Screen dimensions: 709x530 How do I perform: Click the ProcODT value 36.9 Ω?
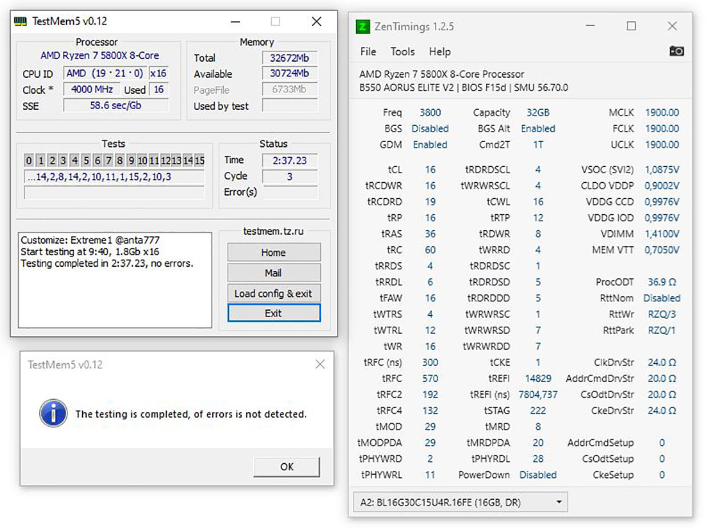tap(662, 283)
